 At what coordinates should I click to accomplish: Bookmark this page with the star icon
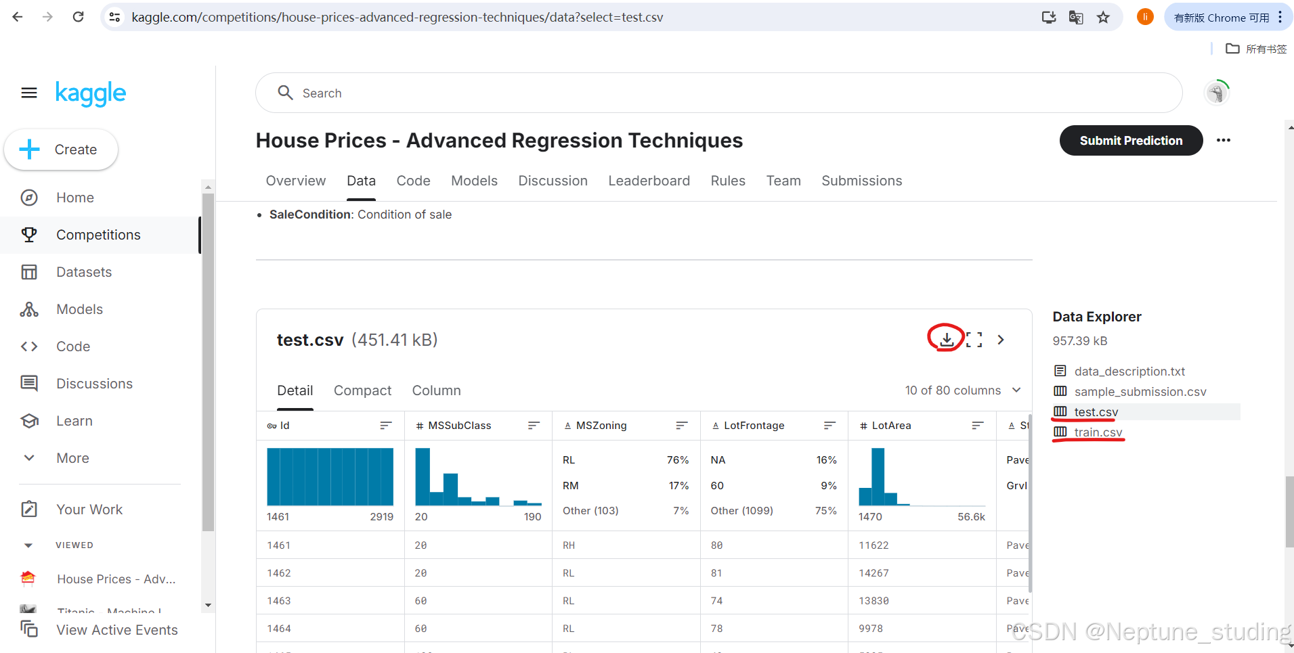point(1103,17)
